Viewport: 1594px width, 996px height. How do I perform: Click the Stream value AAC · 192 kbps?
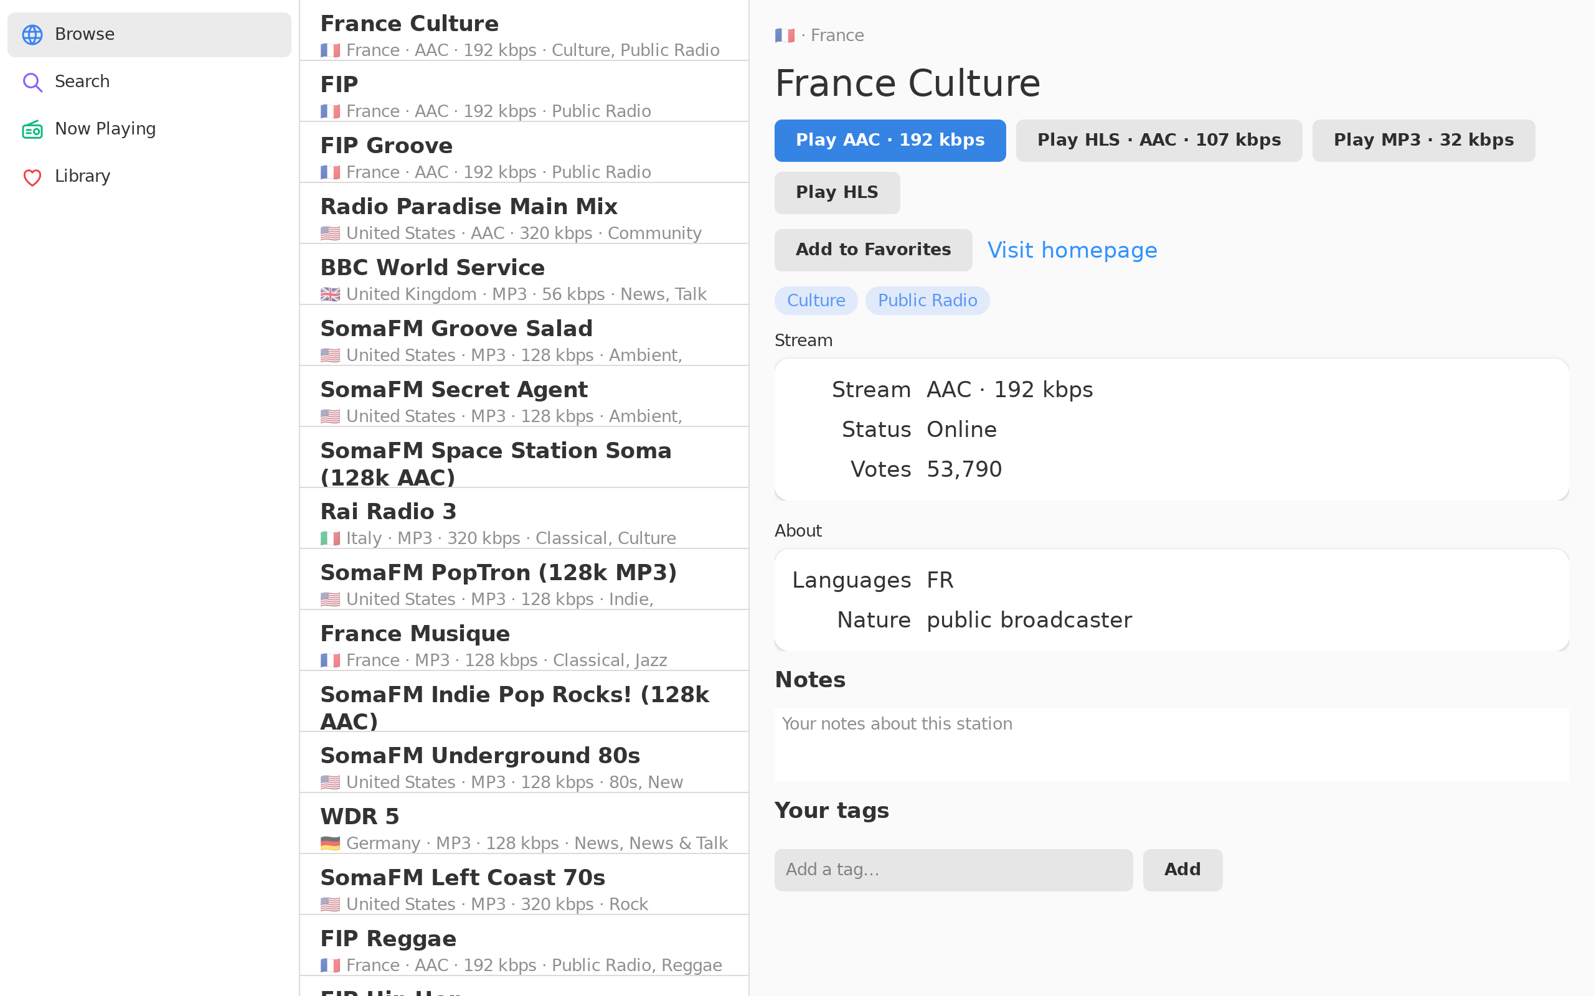pos(1009,390)
